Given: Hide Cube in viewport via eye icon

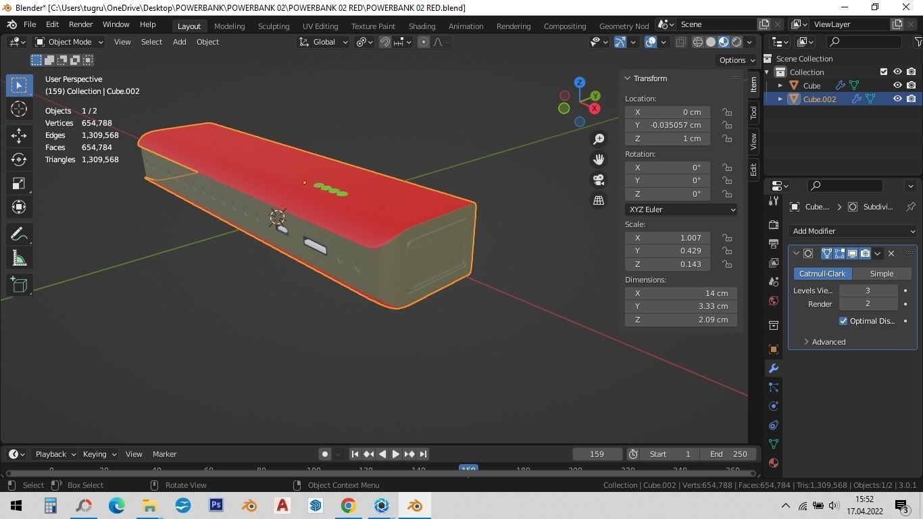Looking at the screenshot, I should 897,86.
